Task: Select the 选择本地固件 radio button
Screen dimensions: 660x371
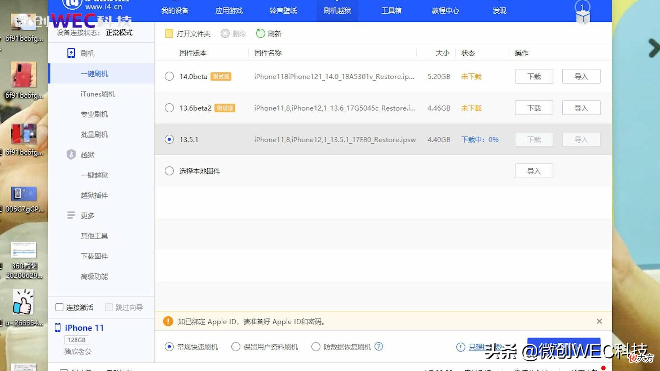Action: [x=169, y=171]
